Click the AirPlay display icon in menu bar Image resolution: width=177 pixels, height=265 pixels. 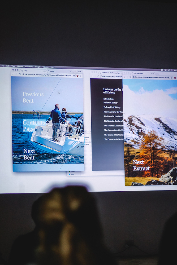click(165, 70)
